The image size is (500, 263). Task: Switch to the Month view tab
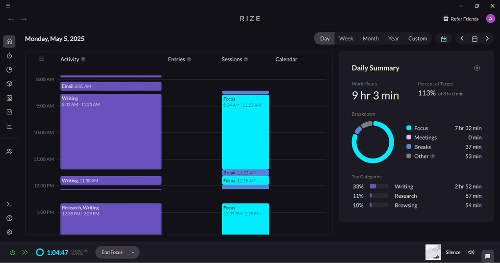coord(371,38)
